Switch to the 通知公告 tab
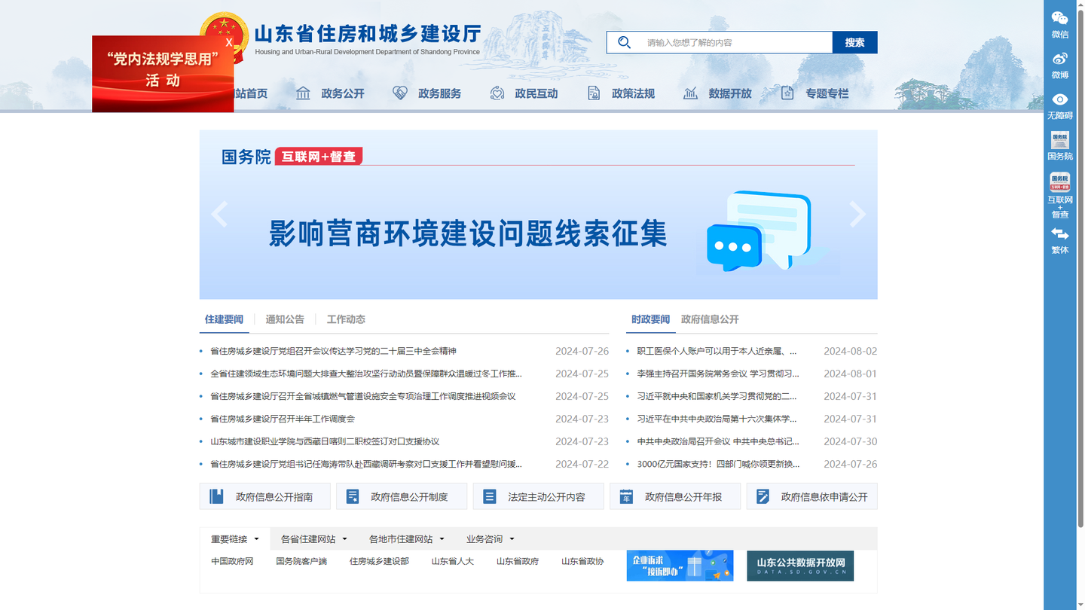Image resolution: width=1085 pixels, height=610 pixels. tap(285, 319)
